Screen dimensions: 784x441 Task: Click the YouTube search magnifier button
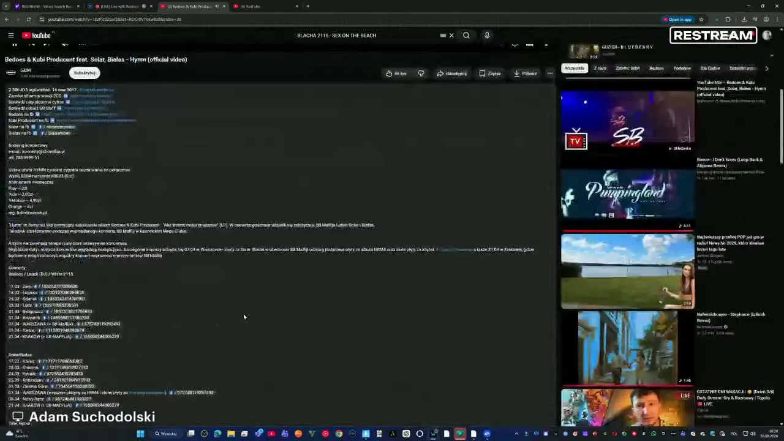click(x=466, y=36)
